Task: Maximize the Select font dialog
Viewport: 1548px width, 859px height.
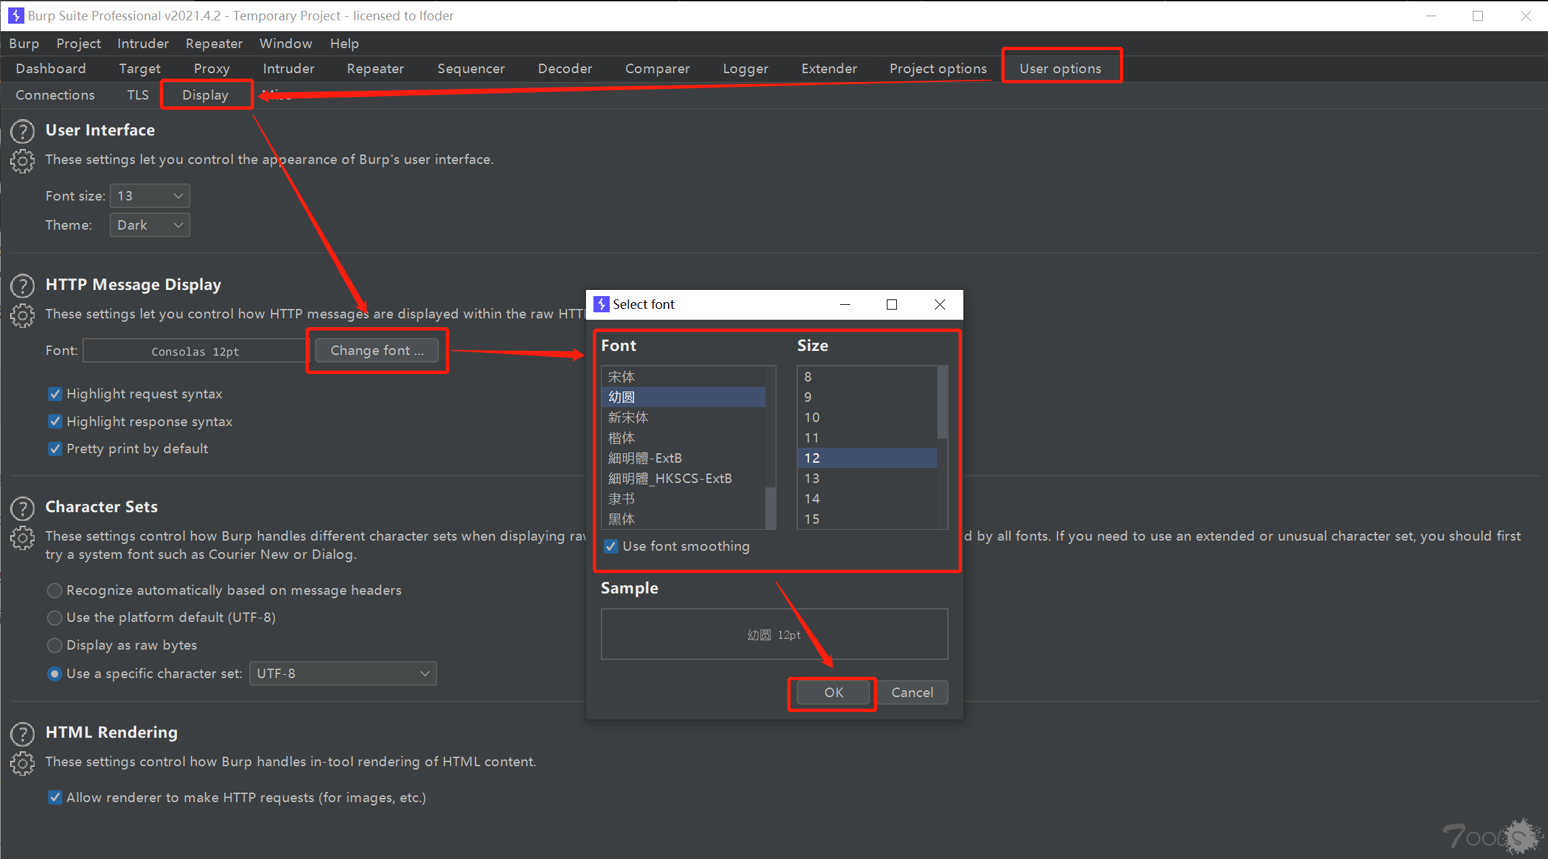Action: [892, 305]
